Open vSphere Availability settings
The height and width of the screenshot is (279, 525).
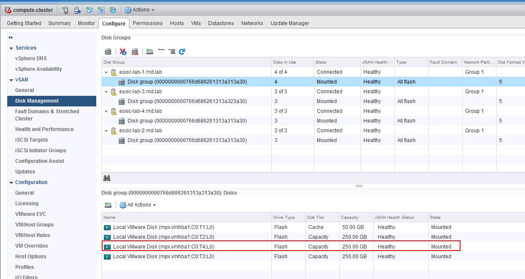click(39, 69)
